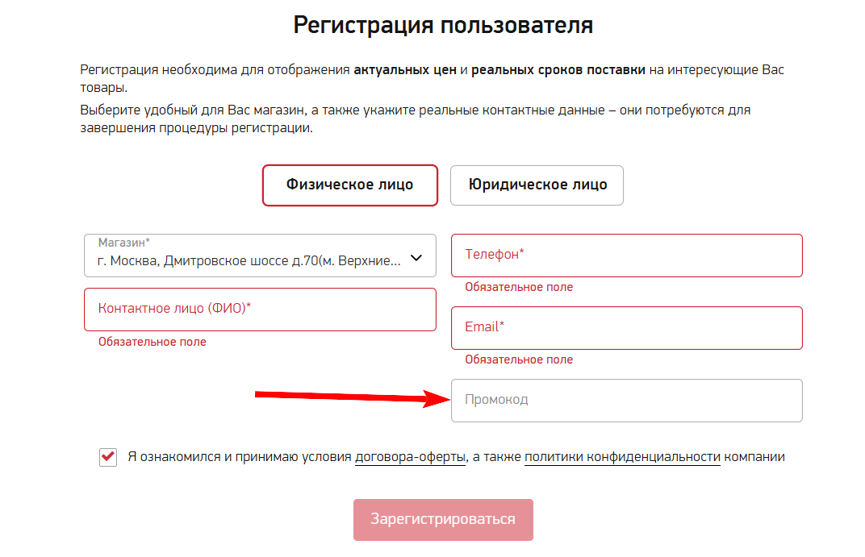Switch to the Юридическое лицо tab
The width and height of the screenshot is (865, 557).
537,185
